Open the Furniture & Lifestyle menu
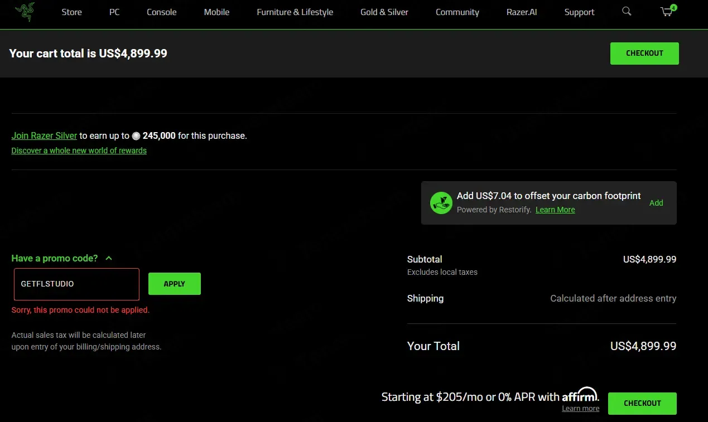The image size is (708, 422). point(295,12)
